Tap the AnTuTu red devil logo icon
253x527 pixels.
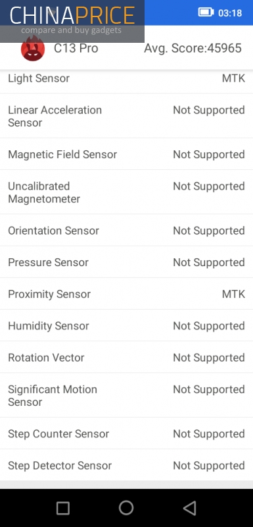tap(33, 49)
